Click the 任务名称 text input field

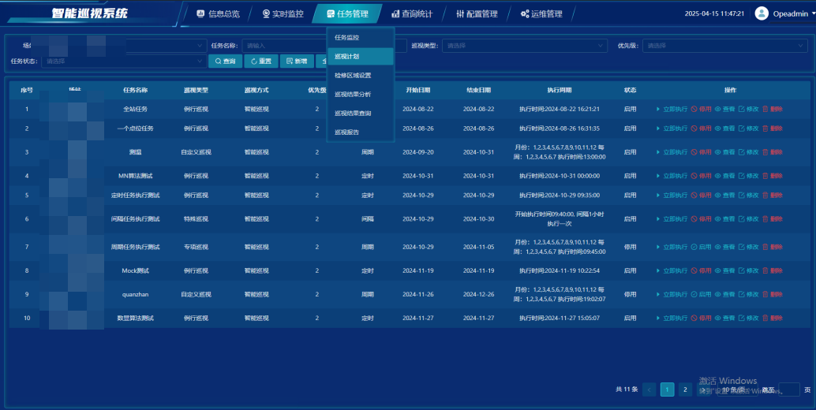[x=284, y=46]
